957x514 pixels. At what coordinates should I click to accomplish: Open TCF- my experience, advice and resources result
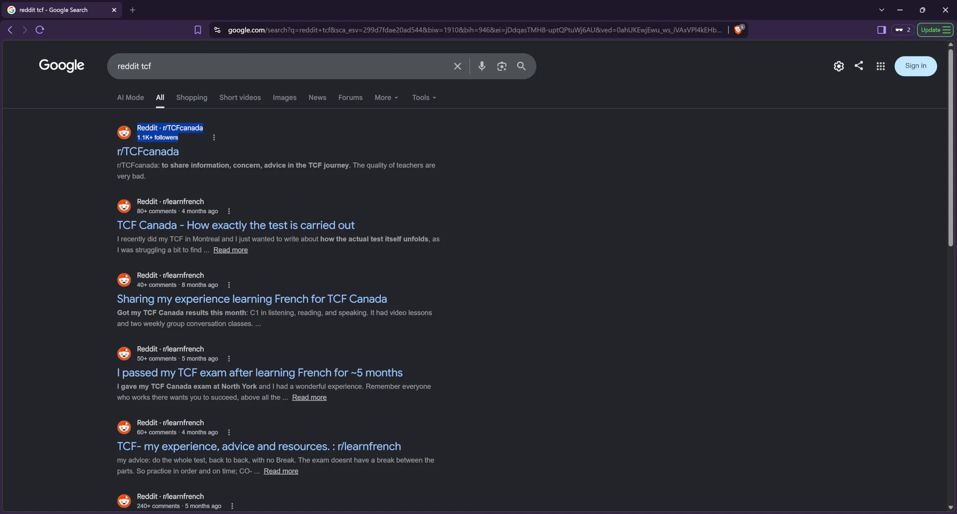(x=259, y=446)
